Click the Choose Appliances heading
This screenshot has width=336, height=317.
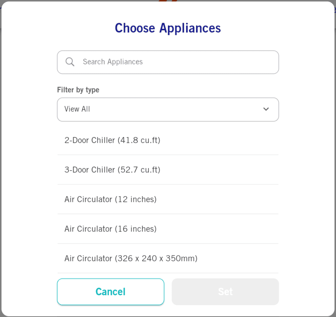[x=168, y=28]
